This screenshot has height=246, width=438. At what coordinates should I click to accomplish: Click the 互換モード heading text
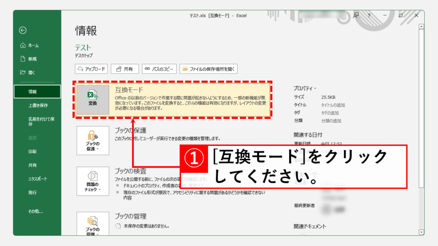pos(129,90)
